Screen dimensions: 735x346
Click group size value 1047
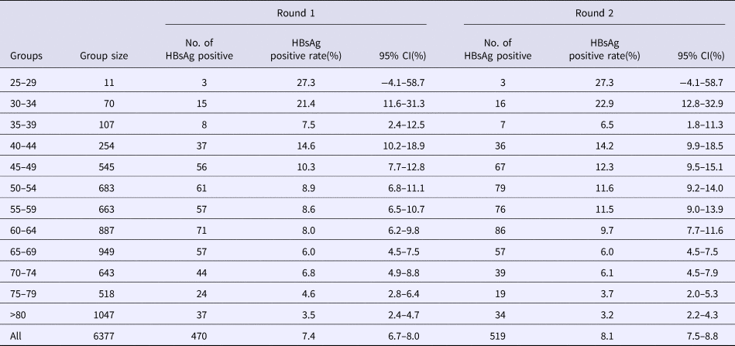pyautogui.click(x=112, y=316)
